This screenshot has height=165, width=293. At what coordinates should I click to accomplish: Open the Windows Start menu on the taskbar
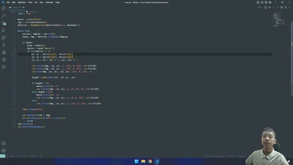click(x=136, y=161)
